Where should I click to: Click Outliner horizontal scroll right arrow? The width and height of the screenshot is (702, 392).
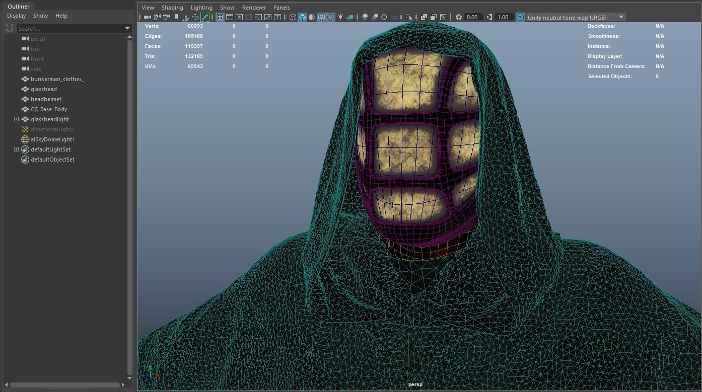click(123, 385)
